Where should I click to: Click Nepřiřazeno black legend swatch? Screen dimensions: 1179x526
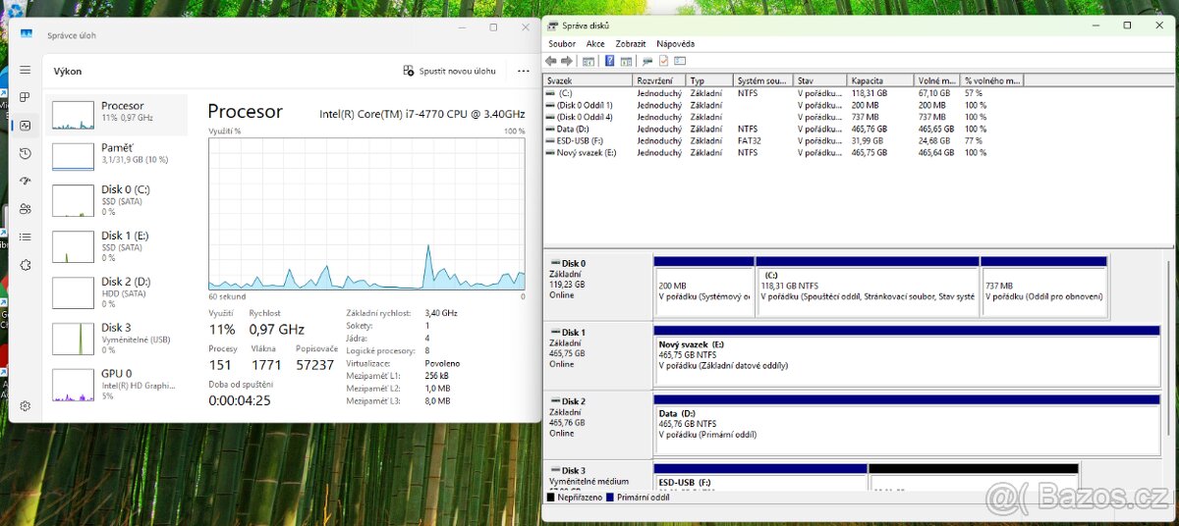pyautogui.click(x=551, y=498)
